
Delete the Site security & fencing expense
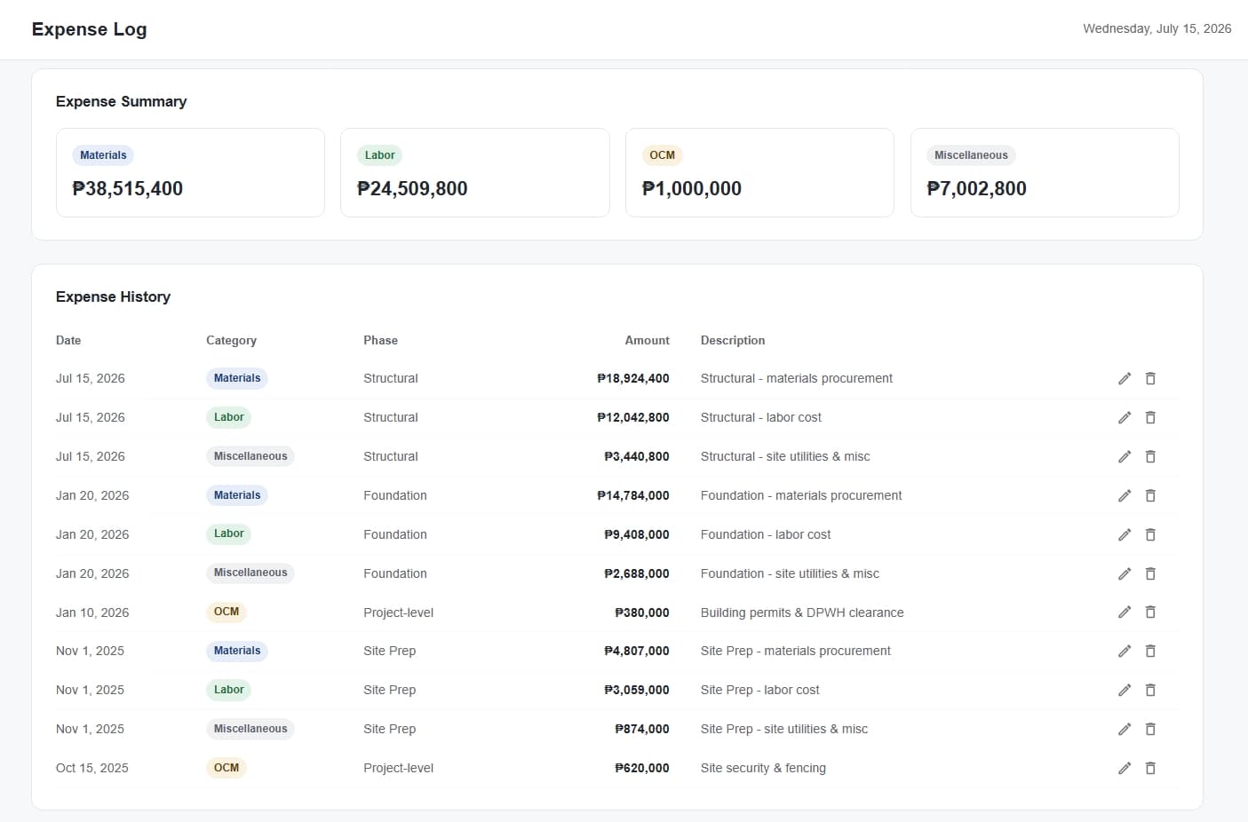pos(1150,768)
